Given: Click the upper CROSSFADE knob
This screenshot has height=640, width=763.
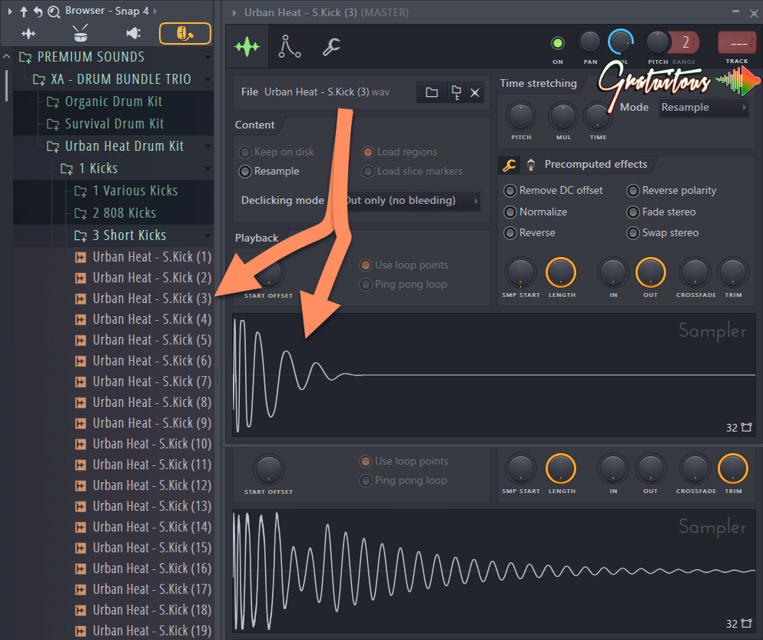Looking at the screenshot, I should (695, 273).
